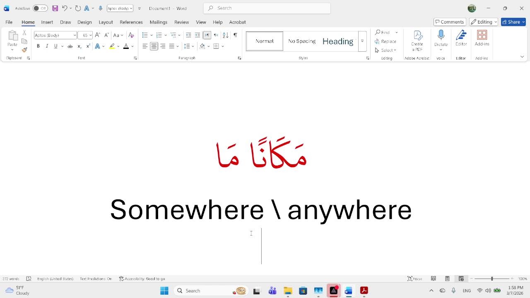Shrink font size with smaller A icon
Screen dimensions: 530x298
pos(106,35)
